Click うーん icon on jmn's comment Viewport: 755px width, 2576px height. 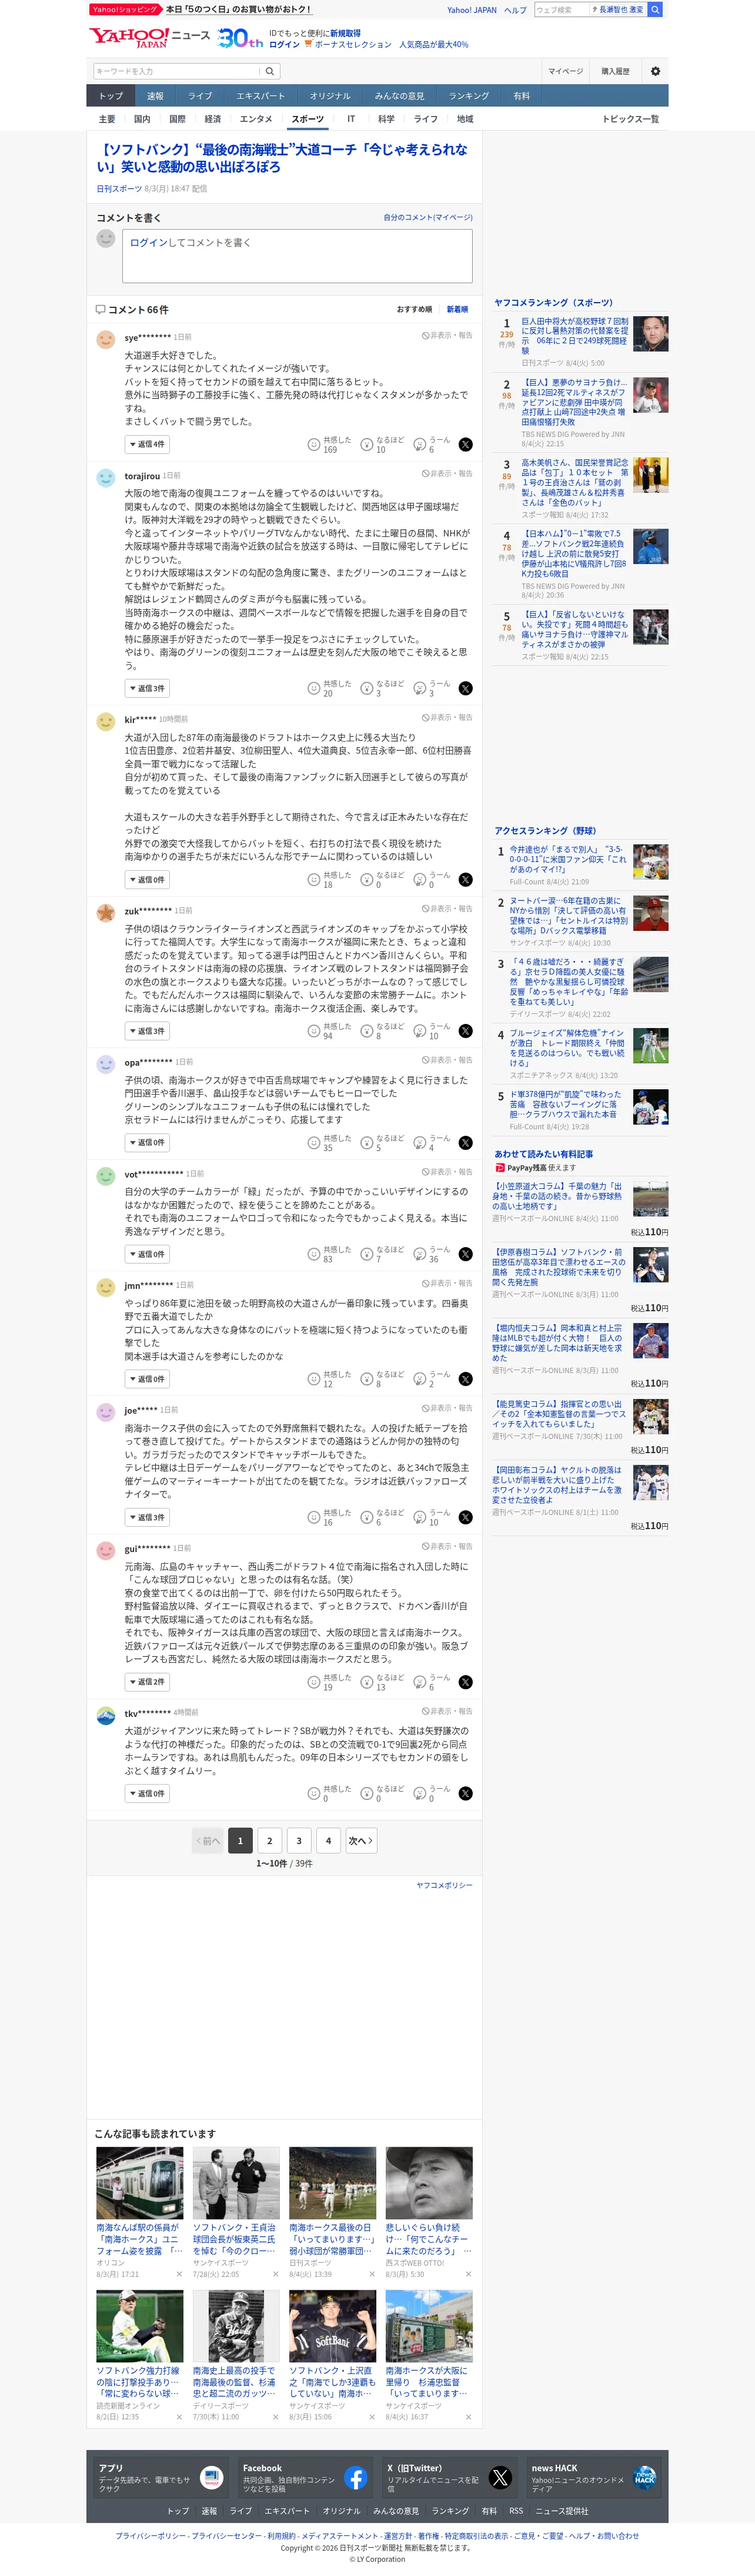click(x=419, y=1379)
